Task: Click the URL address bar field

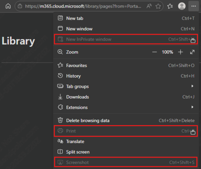Action: (x=83, y=6)
